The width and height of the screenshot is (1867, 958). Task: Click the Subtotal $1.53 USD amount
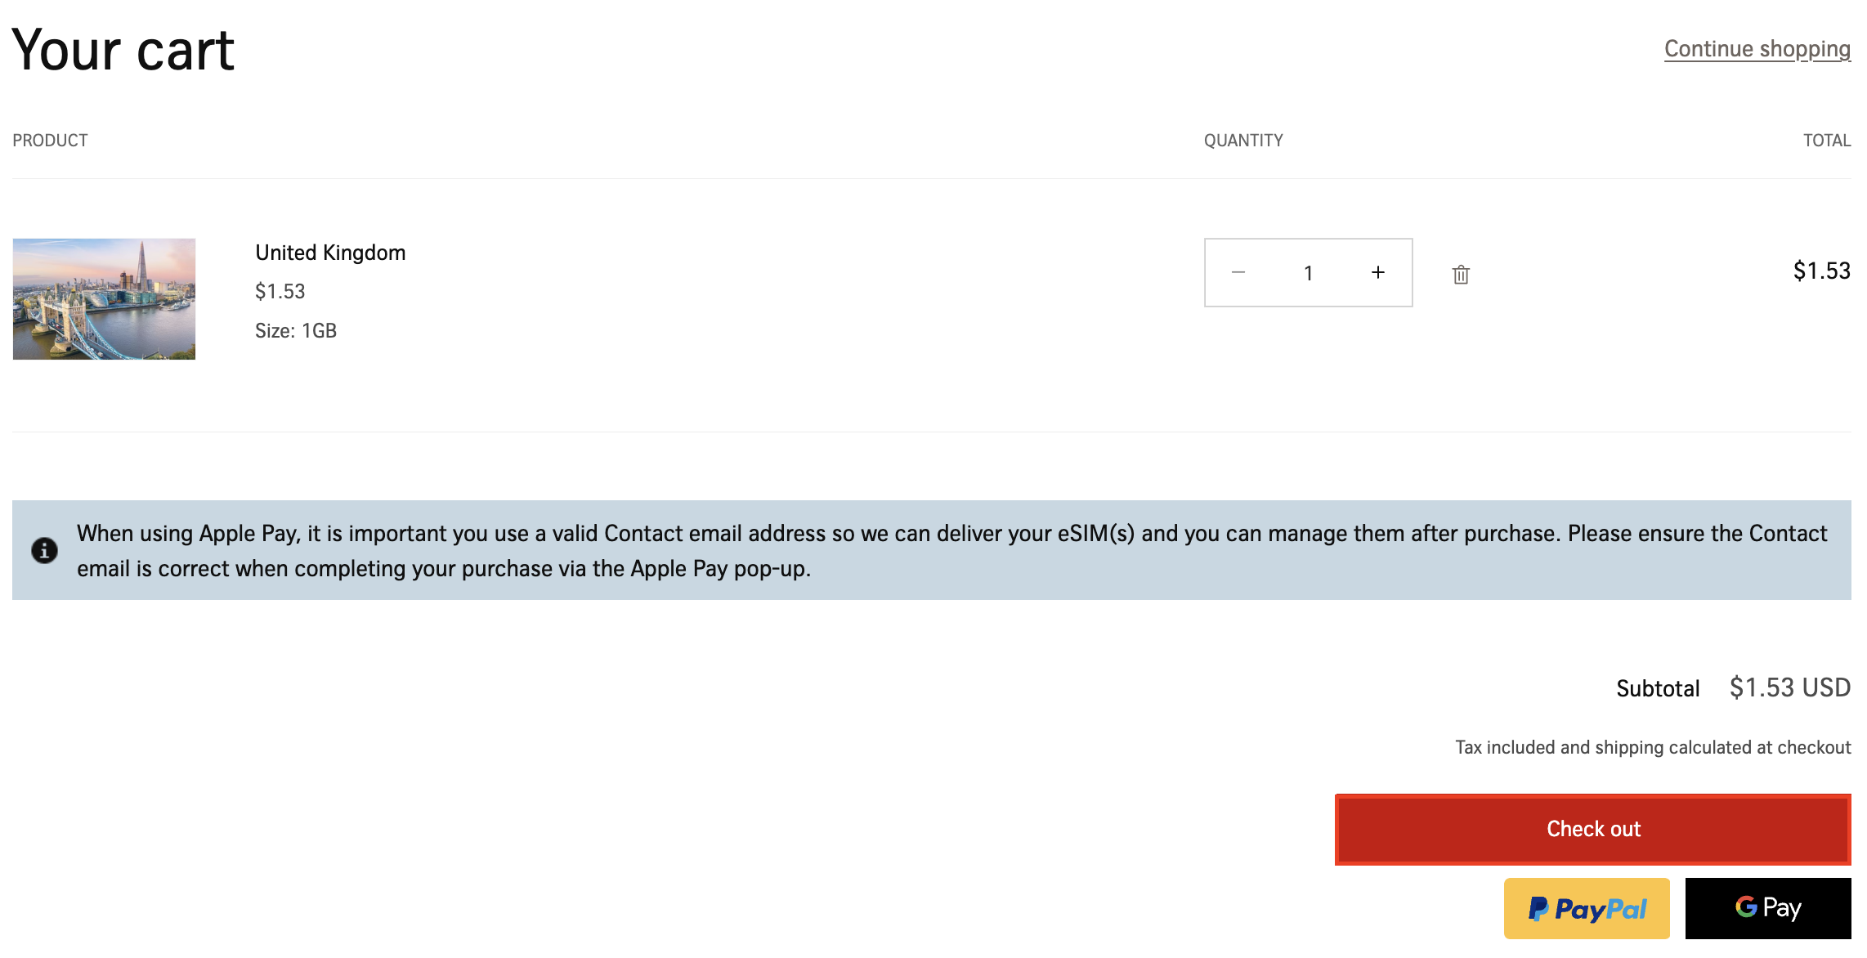point(1789,688)
